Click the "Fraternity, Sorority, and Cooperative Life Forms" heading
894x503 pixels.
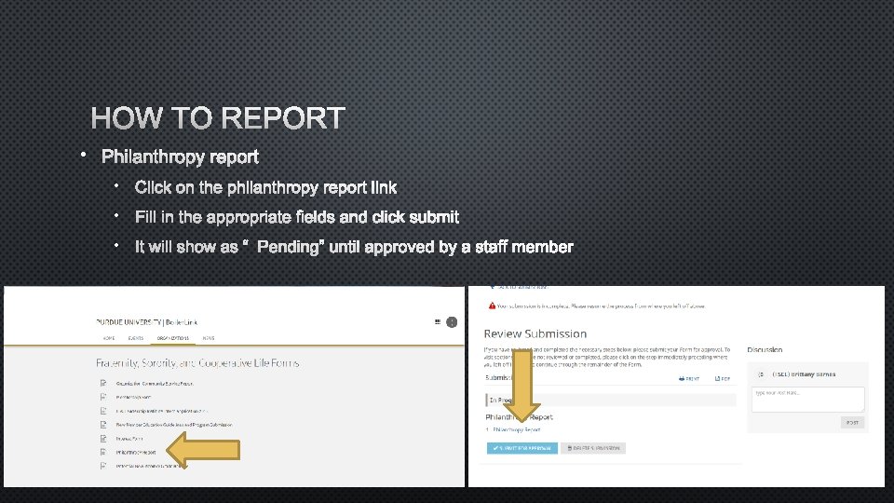[x=197, y=362]
